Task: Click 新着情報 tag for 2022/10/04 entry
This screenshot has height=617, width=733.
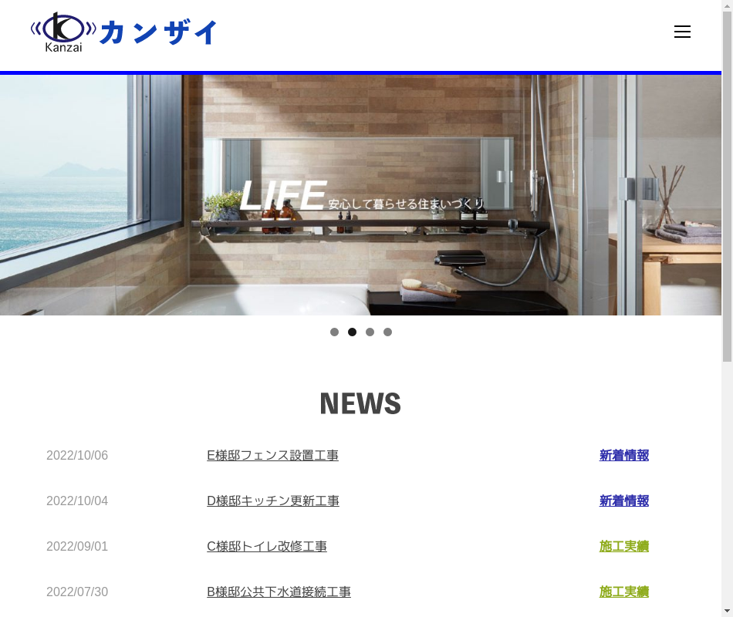Action: pos(623,501)
